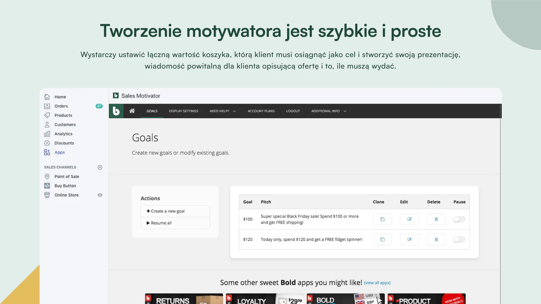Clone the $120 goal
The width and height of the screenshot is (541, 304).
(383, 239)
